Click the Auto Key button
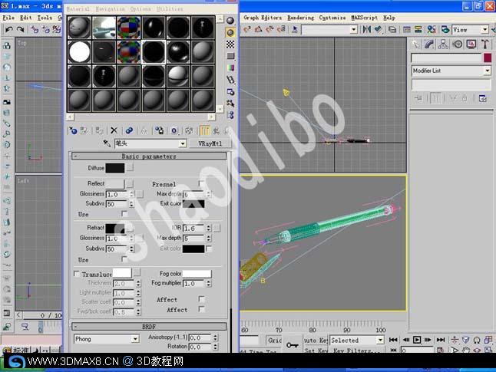The height and width of the screenshot is (372, 496). 316,341
